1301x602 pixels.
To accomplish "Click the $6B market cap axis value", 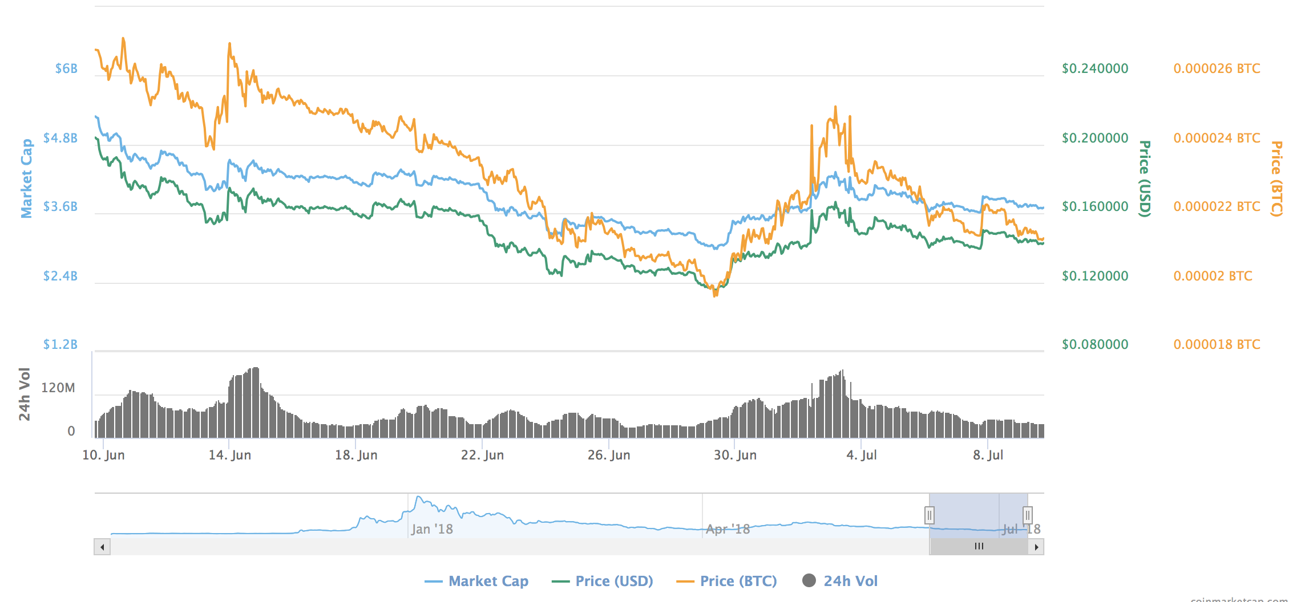I will pos(66,68).
